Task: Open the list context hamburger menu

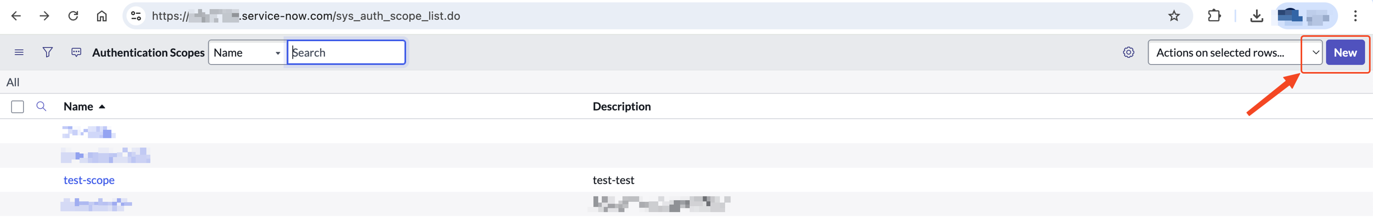Action: [19, 52]
